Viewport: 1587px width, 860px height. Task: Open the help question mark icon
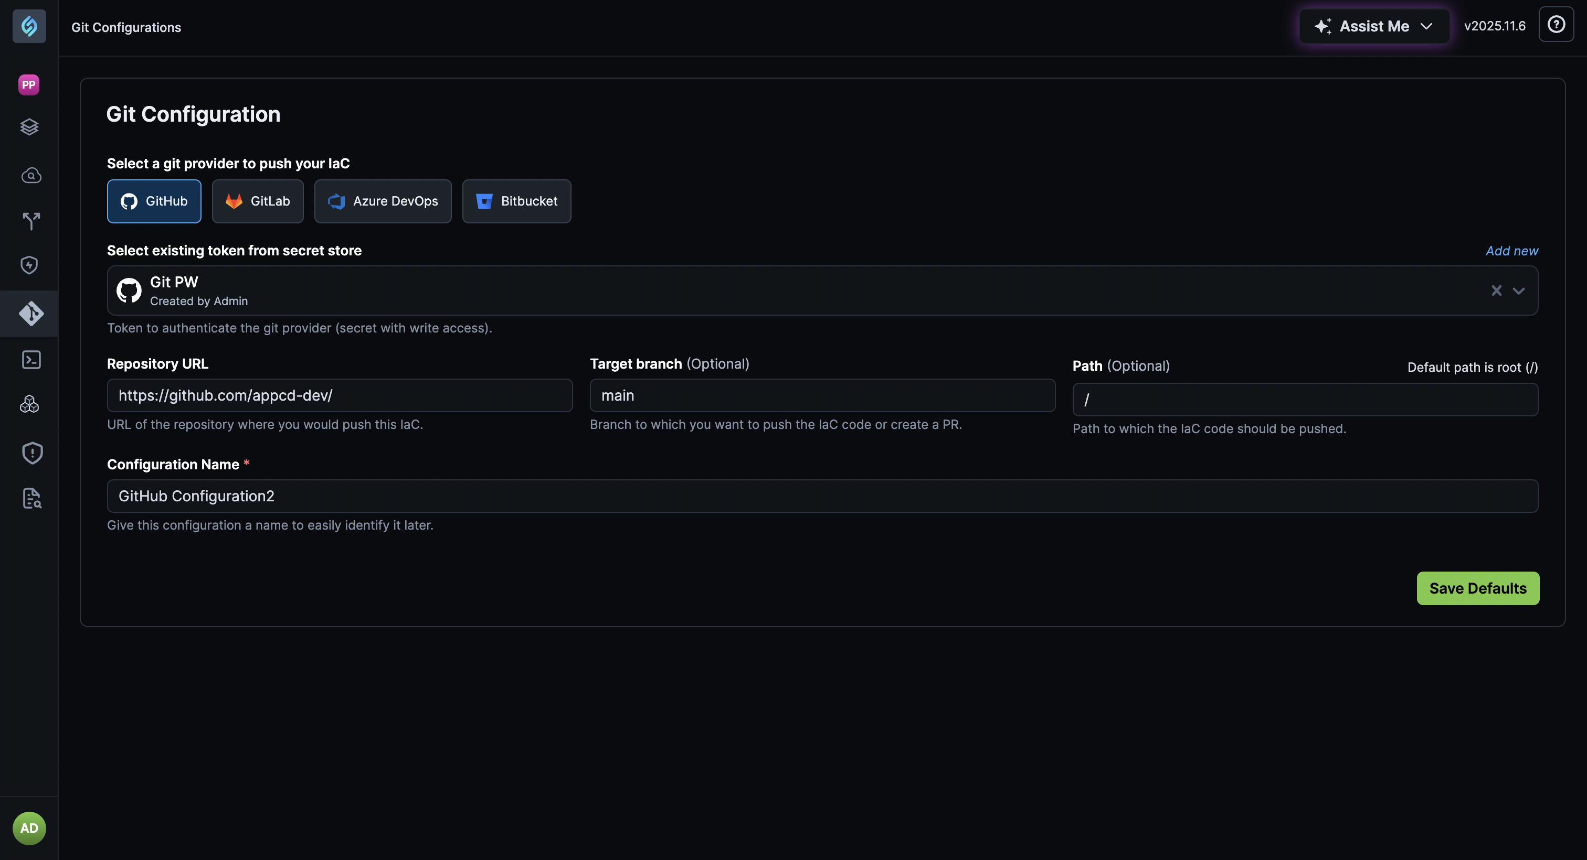point(1556,25)
